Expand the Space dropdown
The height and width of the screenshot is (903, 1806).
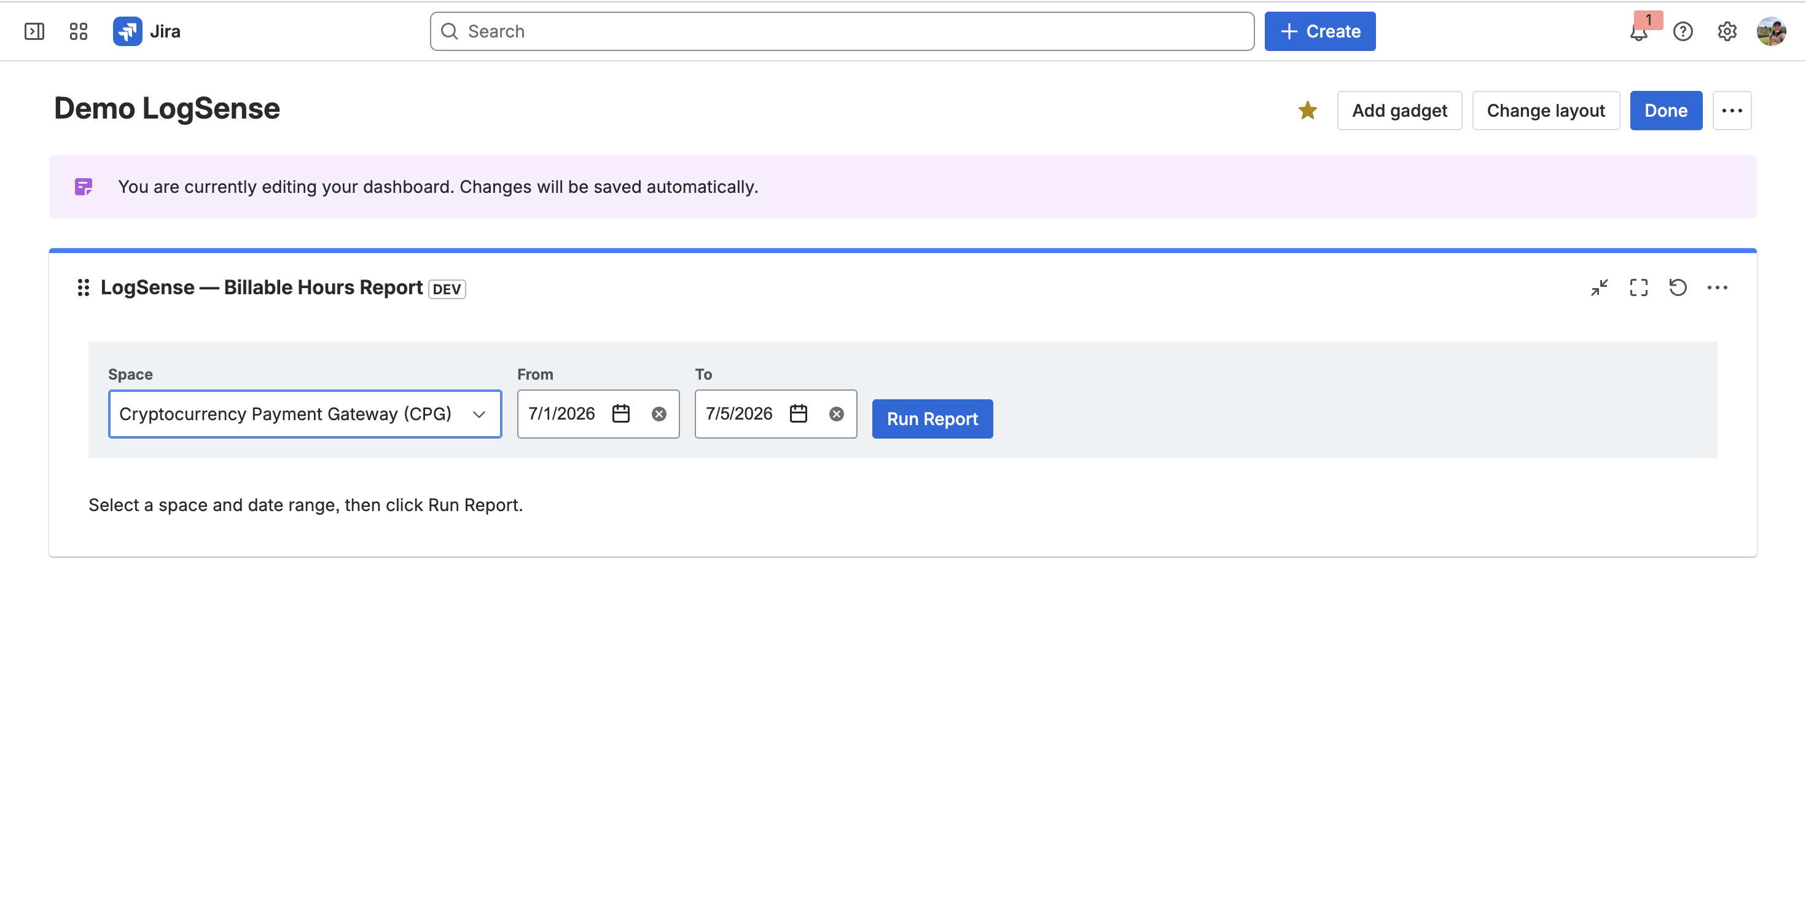click(x=305, y=413)
